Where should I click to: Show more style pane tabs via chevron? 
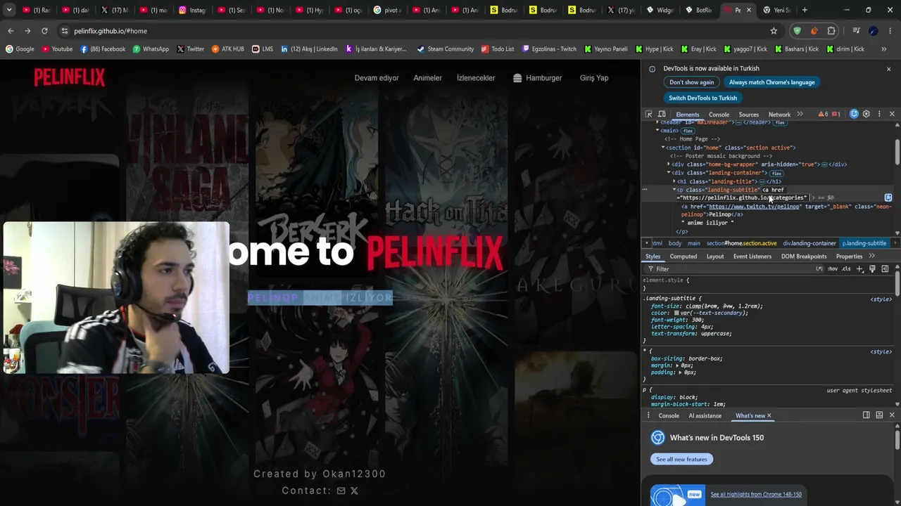click(x=872, y=256)
